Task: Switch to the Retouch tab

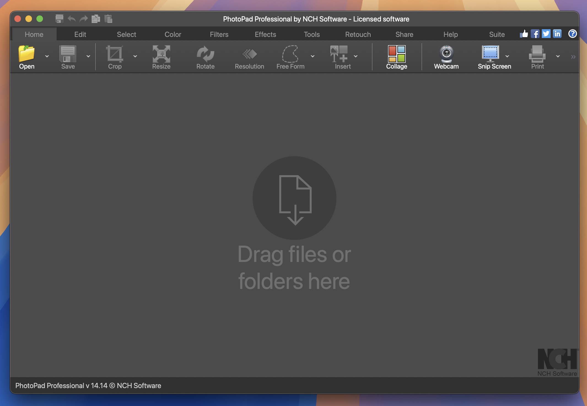Action: pos(358,34)
